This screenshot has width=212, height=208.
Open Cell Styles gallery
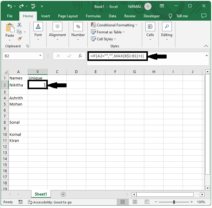click(x=103, y=39)
